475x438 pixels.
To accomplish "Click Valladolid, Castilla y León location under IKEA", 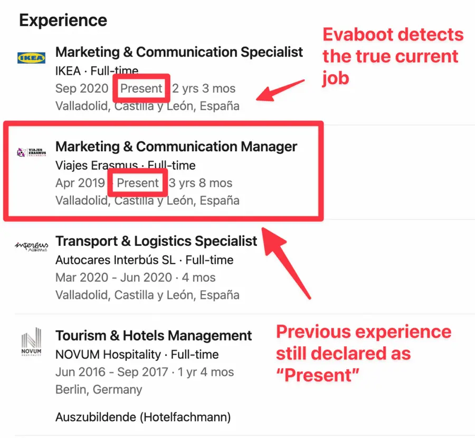I will coord(148,106).
